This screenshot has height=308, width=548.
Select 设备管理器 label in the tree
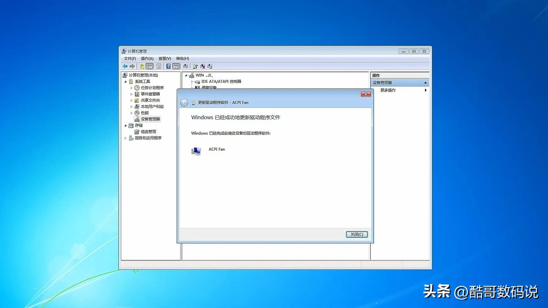click(150, 119)
